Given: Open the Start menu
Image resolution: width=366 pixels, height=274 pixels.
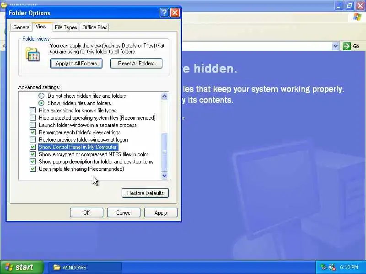Looking at the screenshot, I should tap(22, 267).
